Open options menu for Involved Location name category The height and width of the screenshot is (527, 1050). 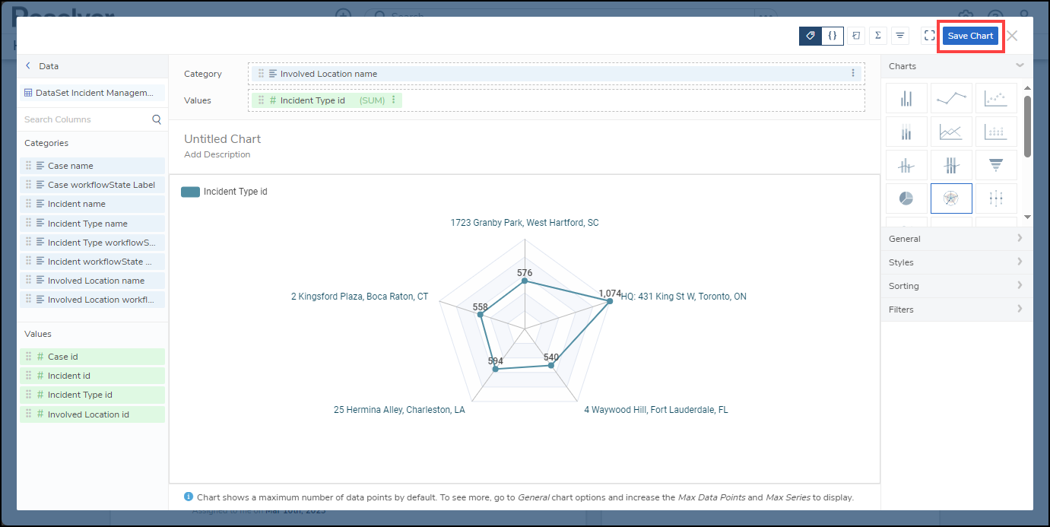coord(852,74)
